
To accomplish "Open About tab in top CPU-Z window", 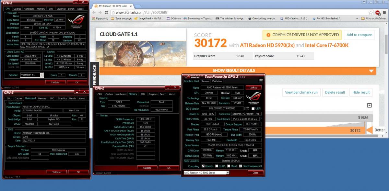I will pos(80,9).
